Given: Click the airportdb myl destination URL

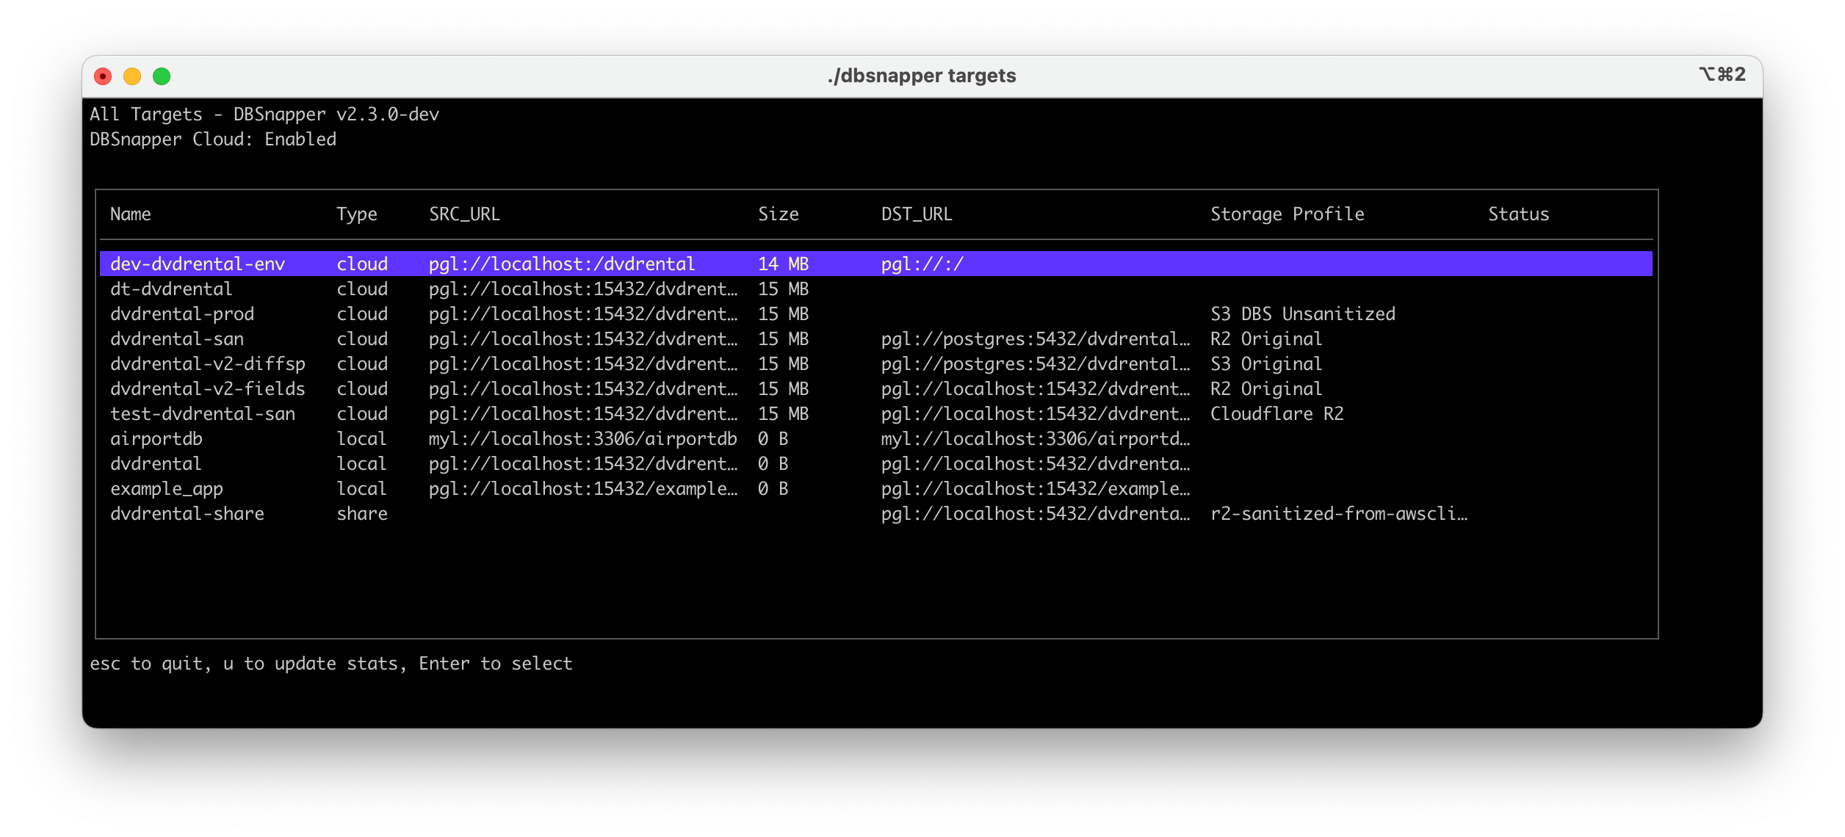Looking at the screenshot, I should tap(1036, 438).
